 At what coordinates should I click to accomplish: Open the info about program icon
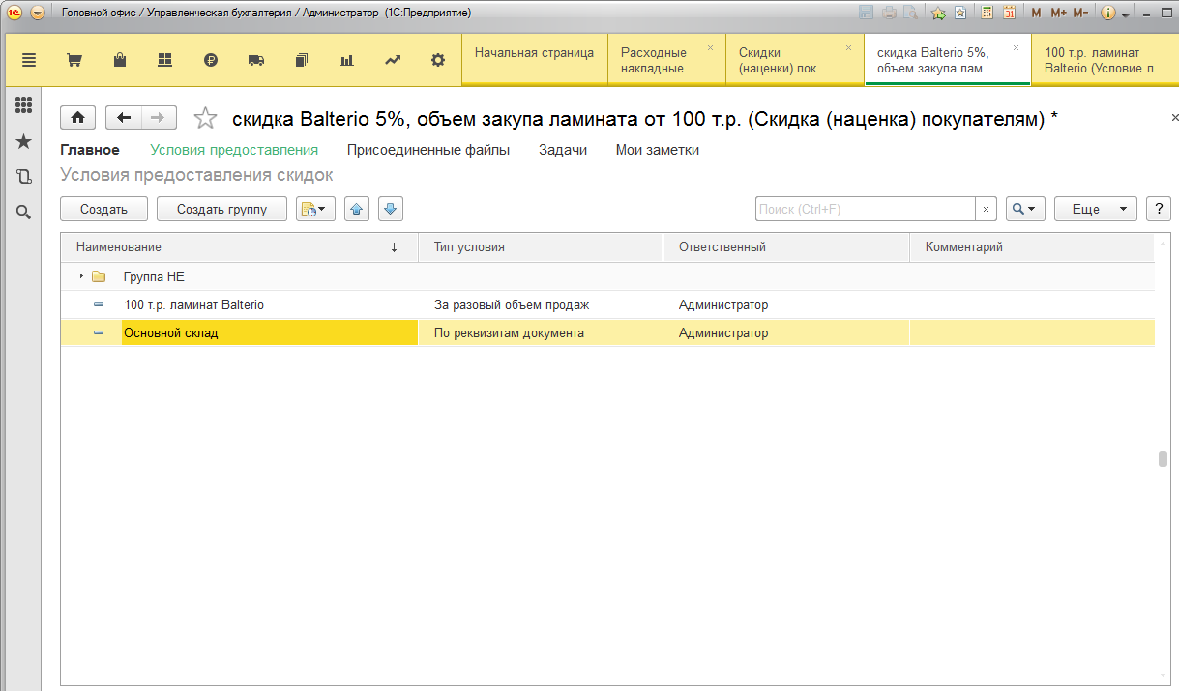point(1108,13)
